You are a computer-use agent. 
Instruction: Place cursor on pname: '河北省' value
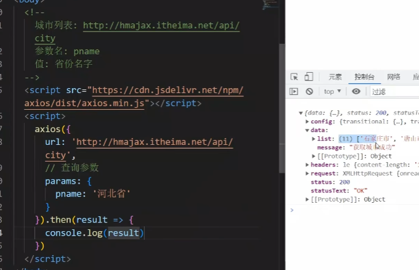coord(112,194)
